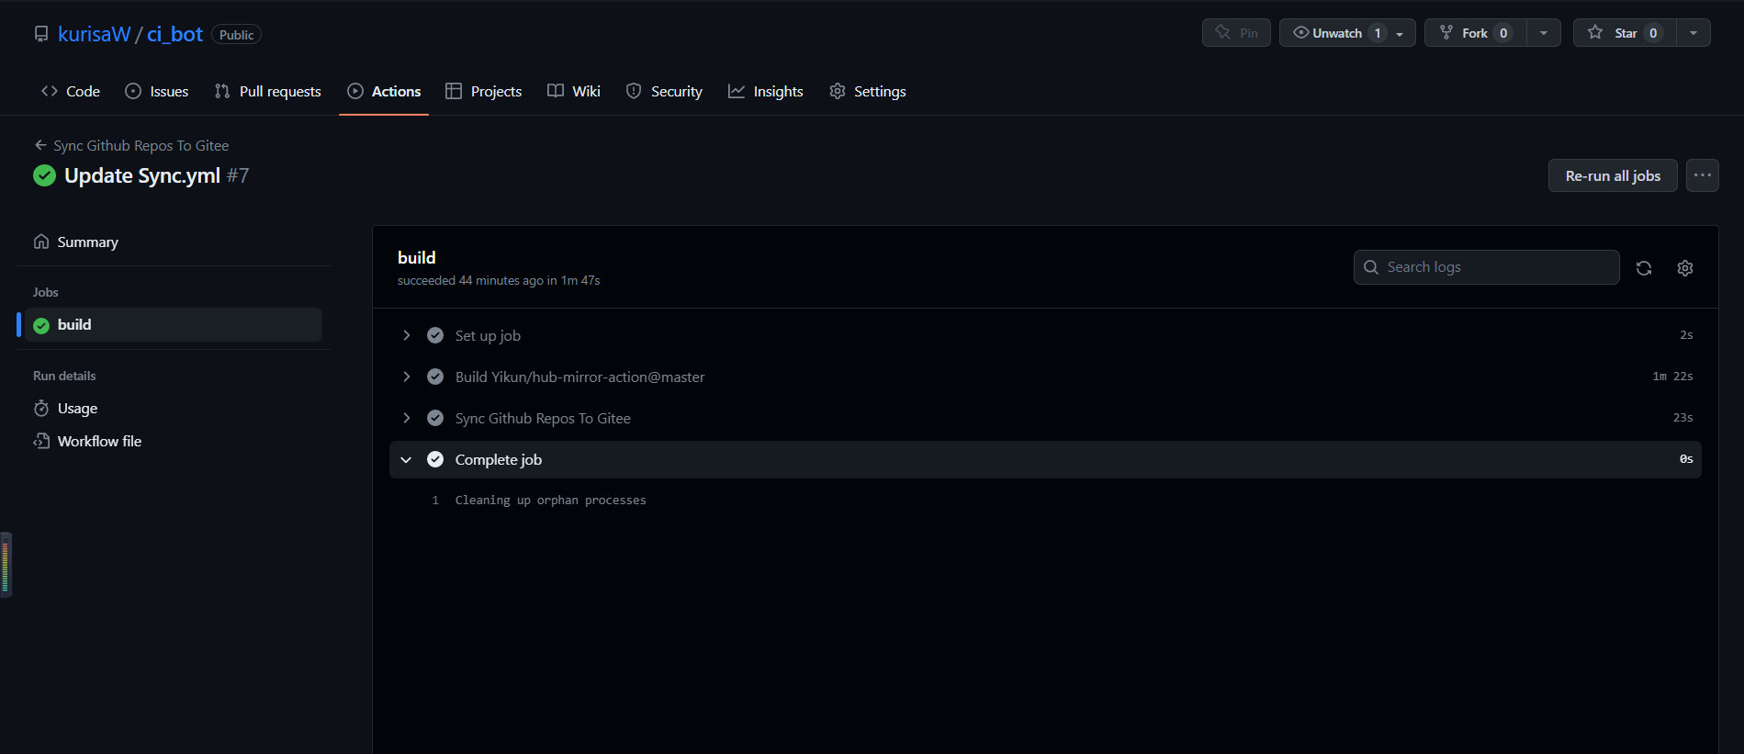1744x754 pixels.
Task: Click the succeeded 44 minutes ago status text
Action: (x=499, y=281)
